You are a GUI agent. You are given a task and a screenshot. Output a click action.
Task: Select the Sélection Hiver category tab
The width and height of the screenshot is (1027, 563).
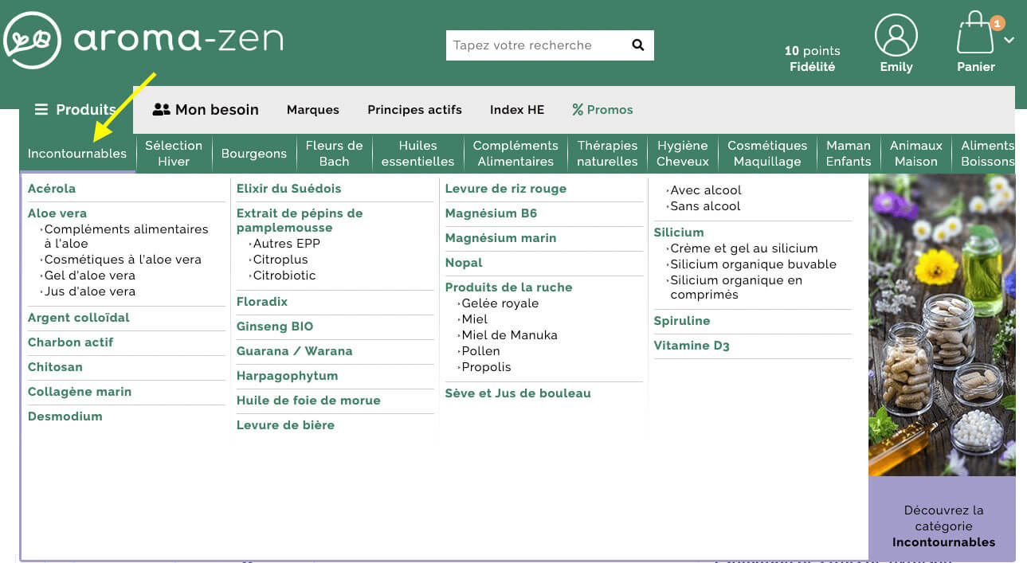click(x=174, y=154)
